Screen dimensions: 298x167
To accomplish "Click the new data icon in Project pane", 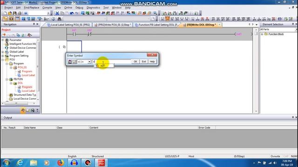I will (x=4, y=35).
